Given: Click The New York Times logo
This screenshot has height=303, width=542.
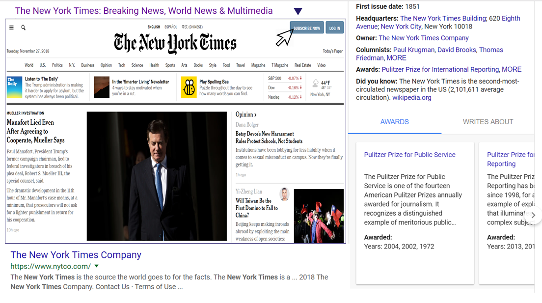Looking at the screenshot, I should [x=175, y=43].
